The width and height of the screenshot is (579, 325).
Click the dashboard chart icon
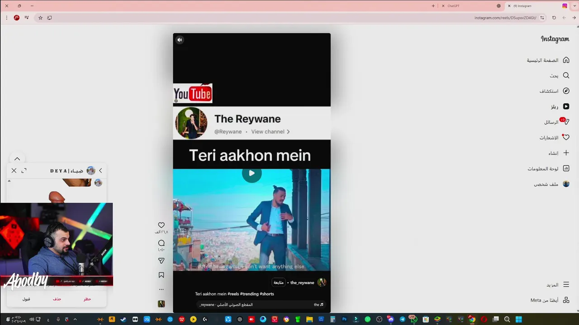[x=566, y=168]
